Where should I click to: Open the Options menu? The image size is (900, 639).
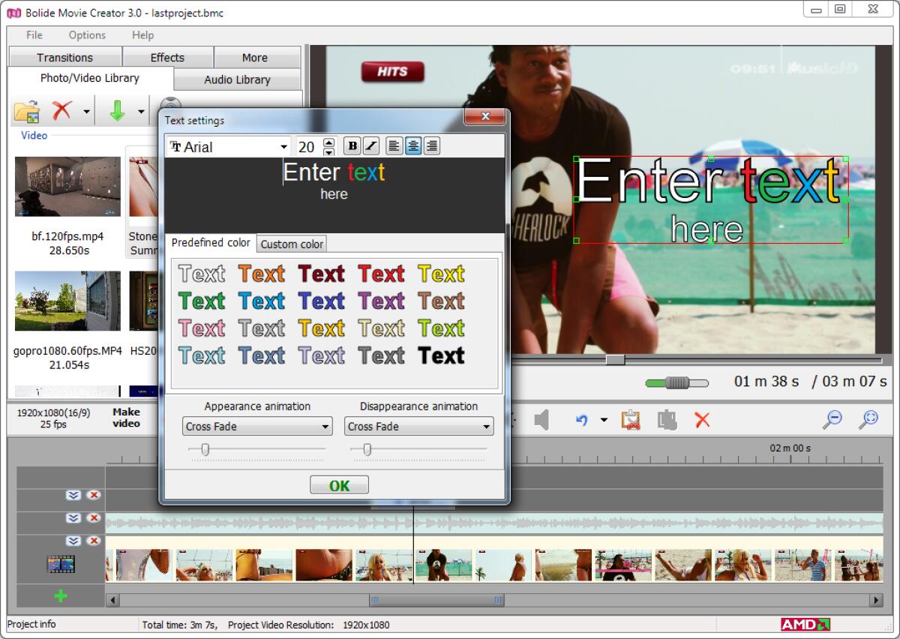[86, 34]
